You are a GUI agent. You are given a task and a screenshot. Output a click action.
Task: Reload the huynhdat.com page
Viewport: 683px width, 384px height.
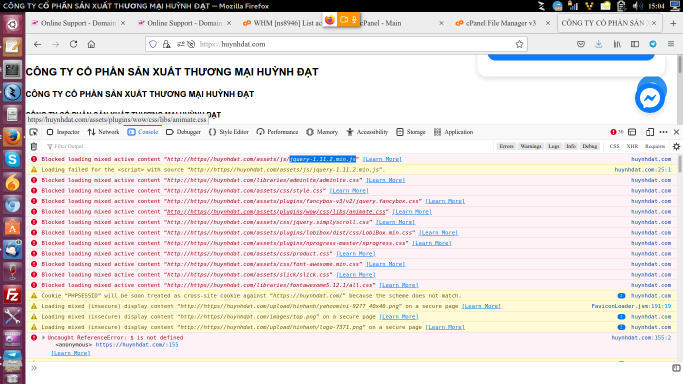(73, 44)
